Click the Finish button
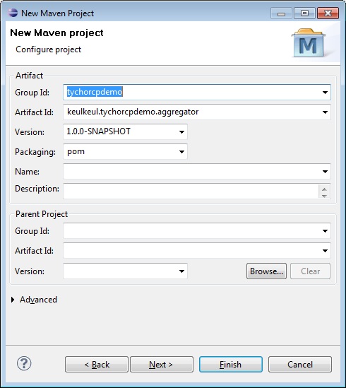This screenshot has height=388, width=346. 230,364
